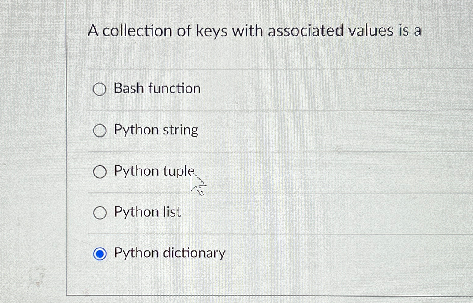Select the Python string radio button
The width and height of the screenshot is (473, 303).
tap(99, 131)
